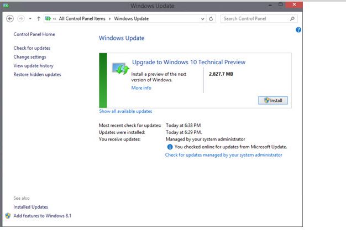Click 'Show all available updates'

click(125, 111)
